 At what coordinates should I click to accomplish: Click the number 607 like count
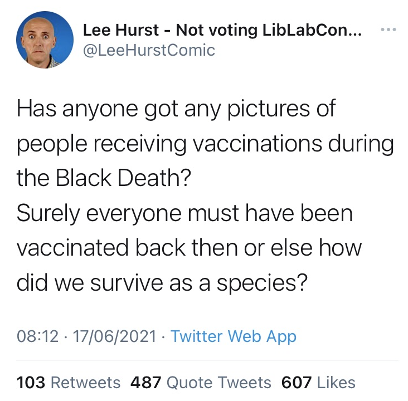click(x=297, y=382)
